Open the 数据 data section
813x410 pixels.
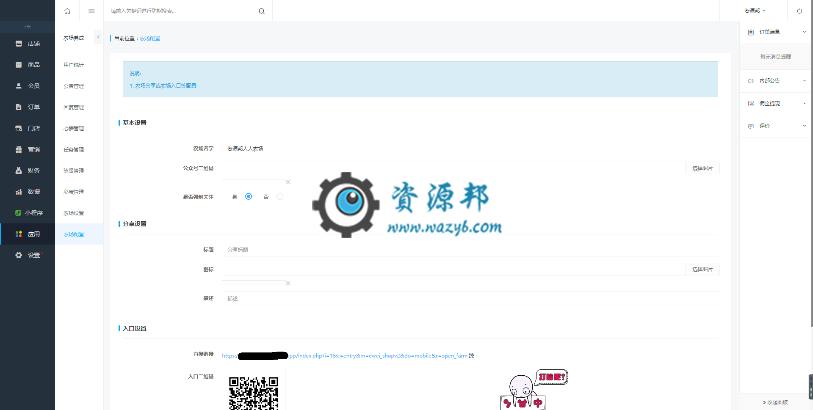(x=28, y=192)
